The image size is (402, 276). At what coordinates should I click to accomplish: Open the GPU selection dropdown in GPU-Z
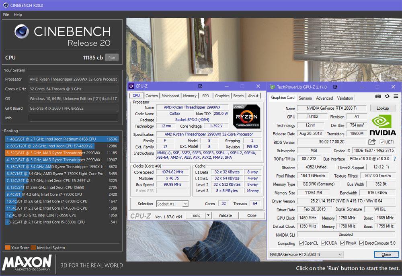pyautogui.click(x=306, y=254)
